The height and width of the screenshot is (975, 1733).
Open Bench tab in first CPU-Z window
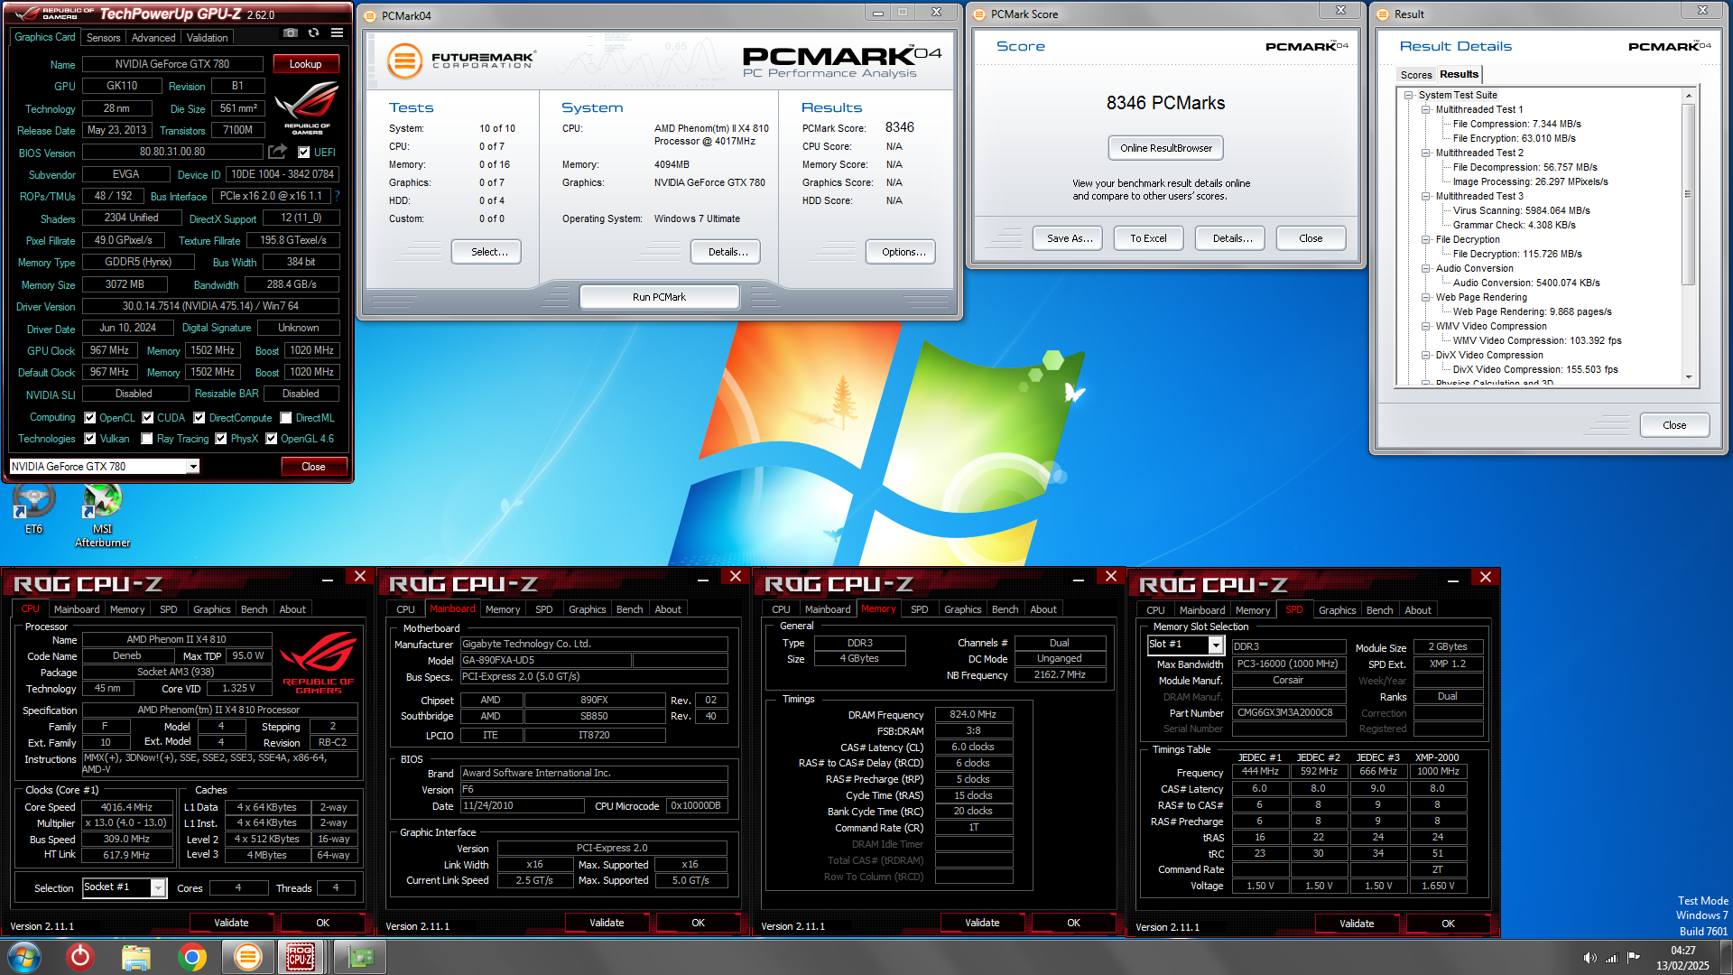coord(255,609)
